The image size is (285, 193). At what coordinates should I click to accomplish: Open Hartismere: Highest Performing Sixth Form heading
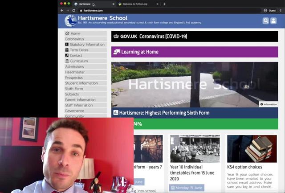click(x=195, y=113)
